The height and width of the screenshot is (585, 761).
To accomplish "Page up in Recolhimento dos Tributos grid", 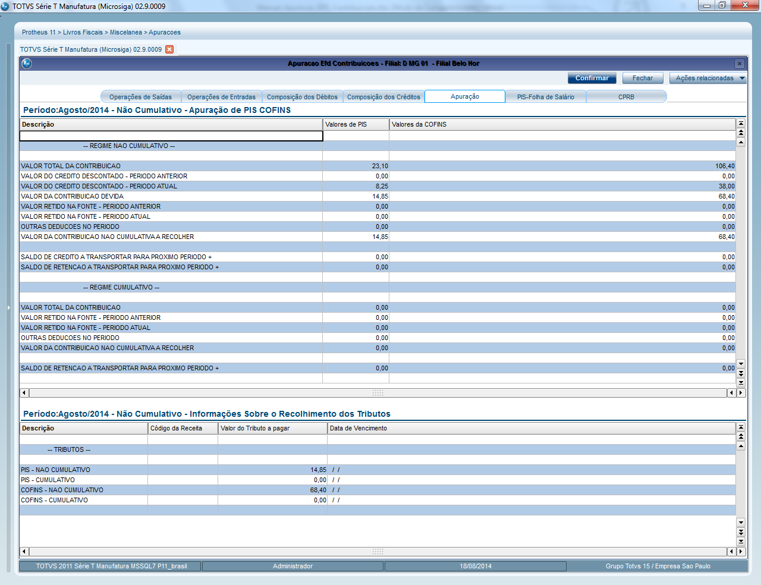I will [741, 436].
